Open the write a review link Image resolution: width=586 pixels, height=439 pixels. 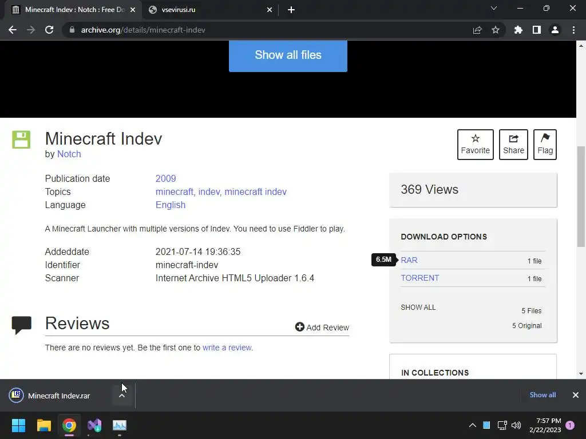(x=227, y=348)
